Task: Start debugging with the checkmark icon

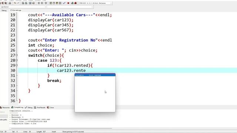Action: coord(64,3)
